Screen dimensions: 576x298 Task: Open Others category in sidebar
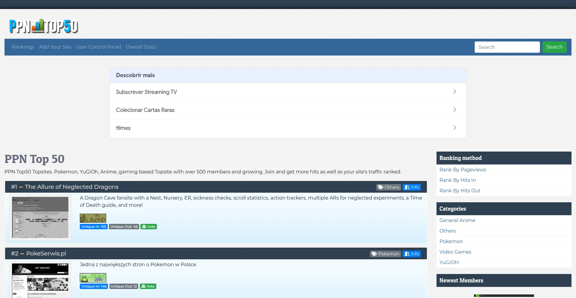point(447,231)
